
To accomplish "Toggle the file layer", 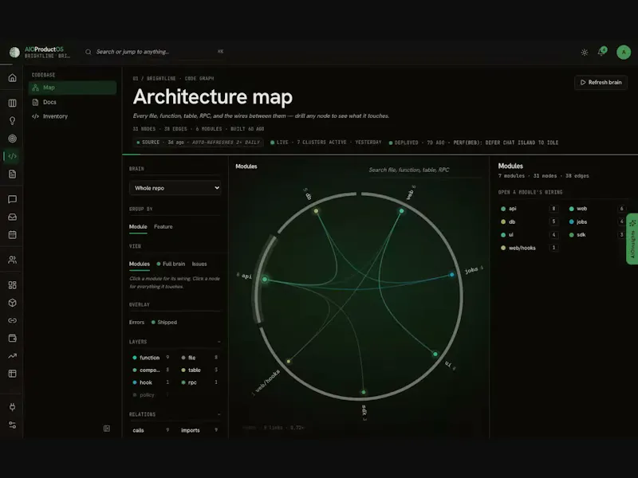I will 199,358.
